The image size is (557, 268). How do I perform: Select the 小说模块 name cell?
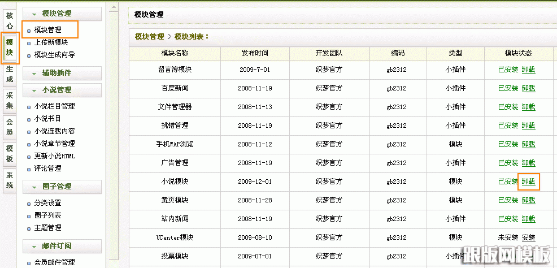click(x=175, y=181)
